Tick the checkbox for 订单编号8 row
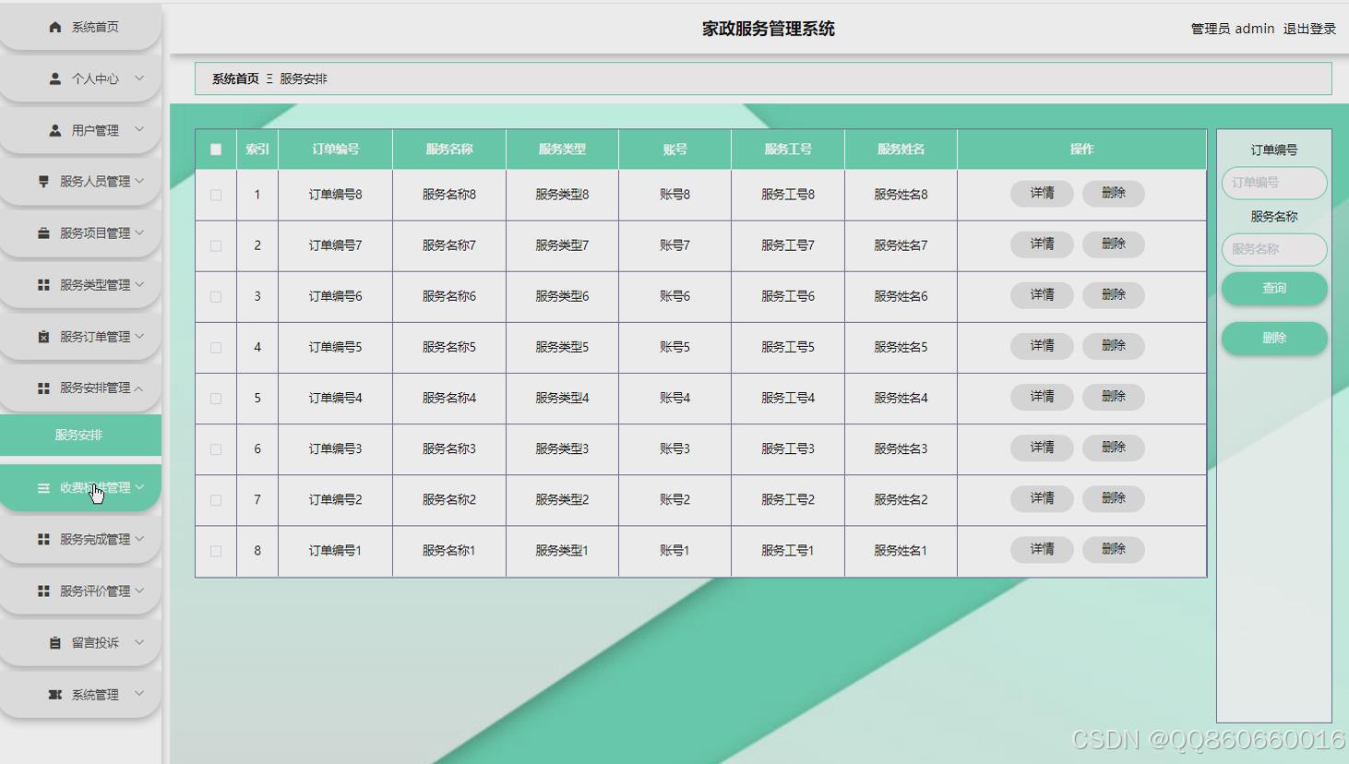 point(215,195)
